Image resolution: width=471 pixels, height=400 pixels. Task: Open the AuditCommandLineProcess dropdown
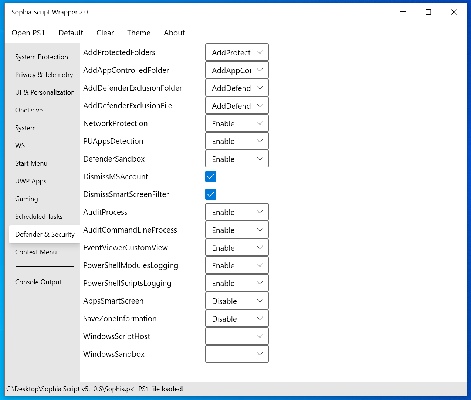[x=237, y=230]
